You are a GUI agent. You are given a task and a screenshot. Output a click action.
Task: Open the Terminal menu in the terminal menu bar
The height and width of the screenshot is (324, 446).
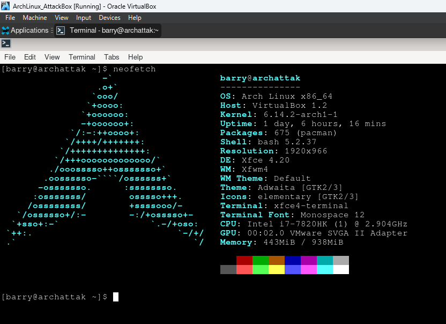pyautogui.click(x=82, y=57)
